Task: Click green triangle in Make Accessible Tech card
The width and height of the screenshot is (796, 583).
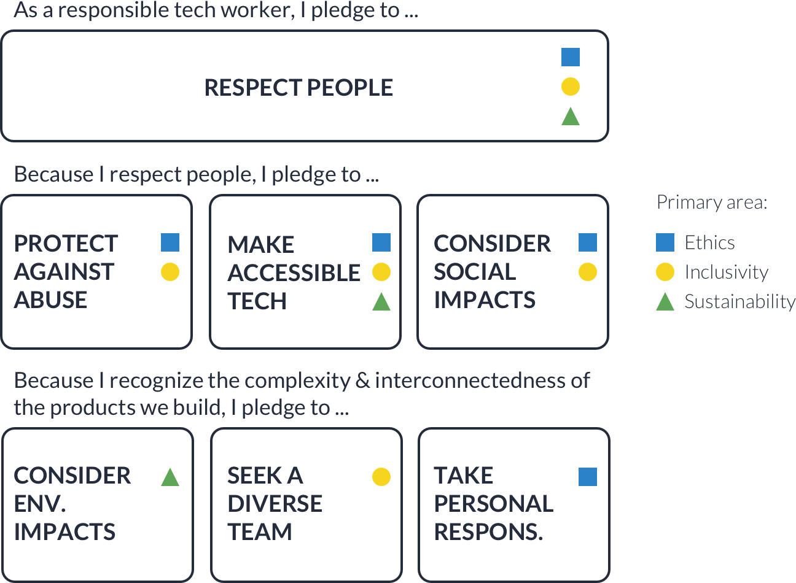Action: 381,301
